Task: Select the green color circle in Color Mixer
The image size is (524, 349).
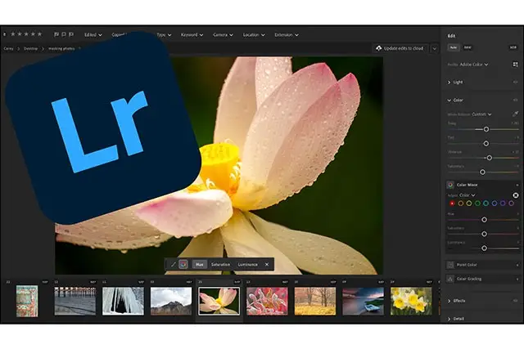Action: click(477, 204)
